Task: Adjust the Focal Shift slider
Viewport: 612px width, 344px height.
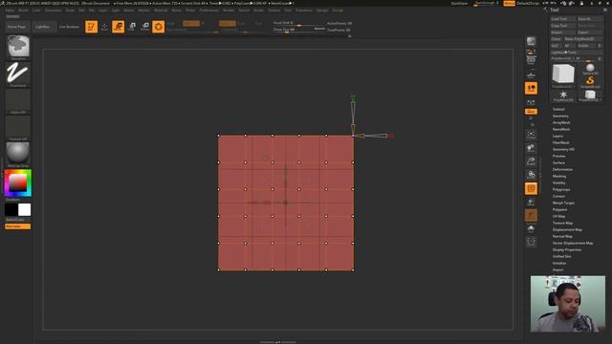Action: tap(298, 23)
